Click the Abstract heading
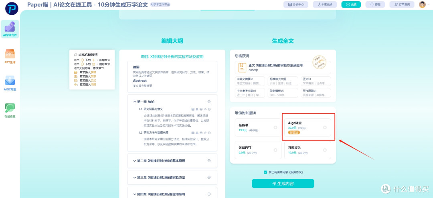Screen dimensions: 433x198 (x=140, y=81)
